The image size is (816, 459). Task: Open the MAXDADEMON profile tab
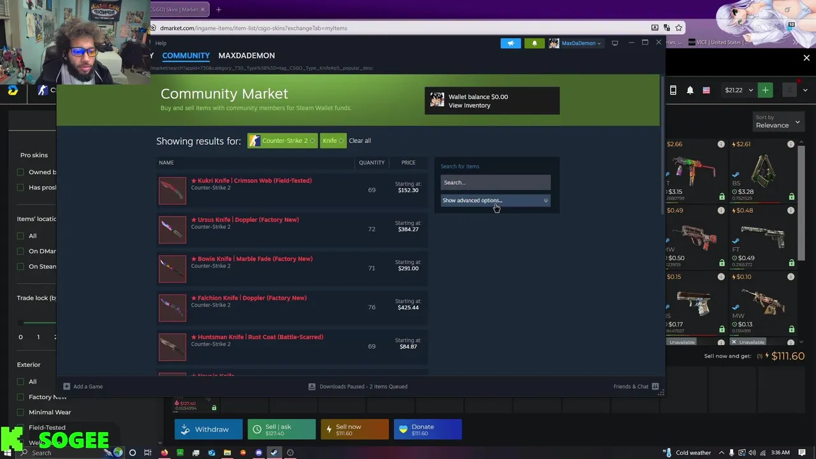pos(246,55)
